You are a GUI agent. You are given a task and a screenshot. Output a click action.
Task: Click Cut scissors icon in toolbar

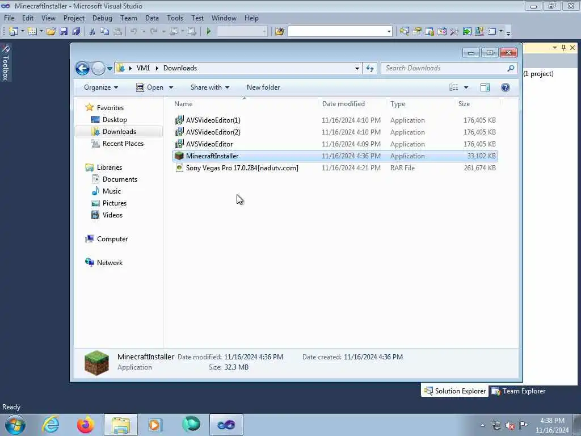(x=92, y=32)
